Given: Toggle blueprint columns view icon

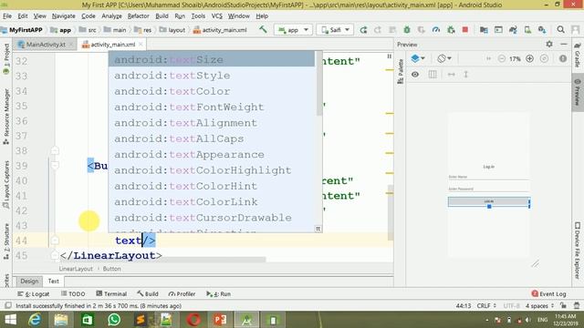Looking at the screenshot, I should pos(433,75).
